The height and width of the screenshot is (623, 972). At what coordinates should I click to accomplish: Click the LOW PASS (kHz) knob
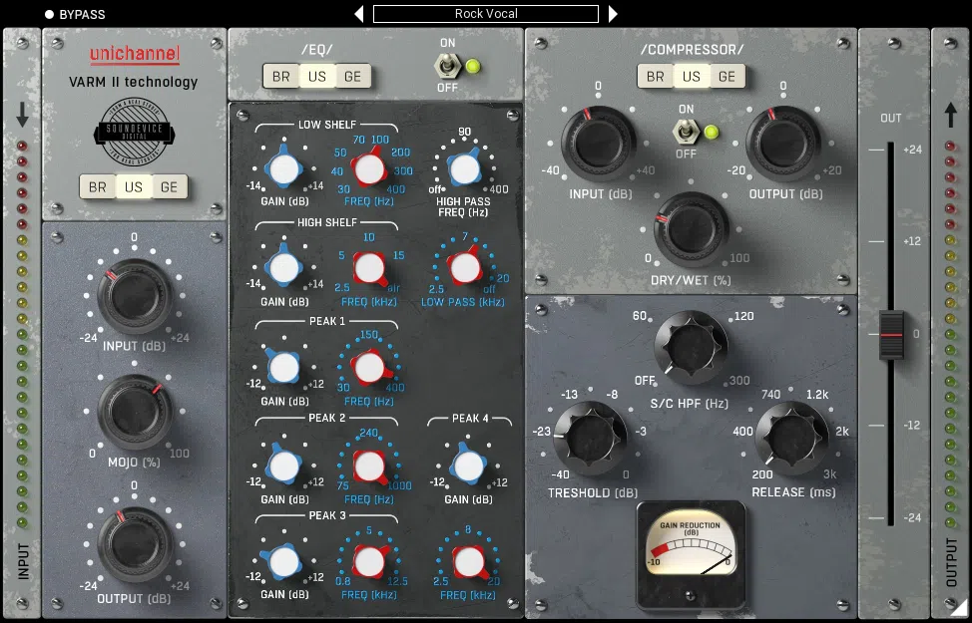[x=464, y=268]
